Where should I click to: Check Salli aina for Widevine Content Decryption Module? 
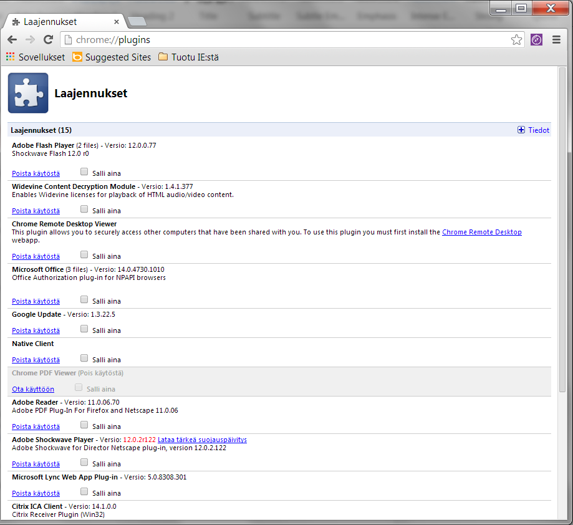(x=84, y=209)
